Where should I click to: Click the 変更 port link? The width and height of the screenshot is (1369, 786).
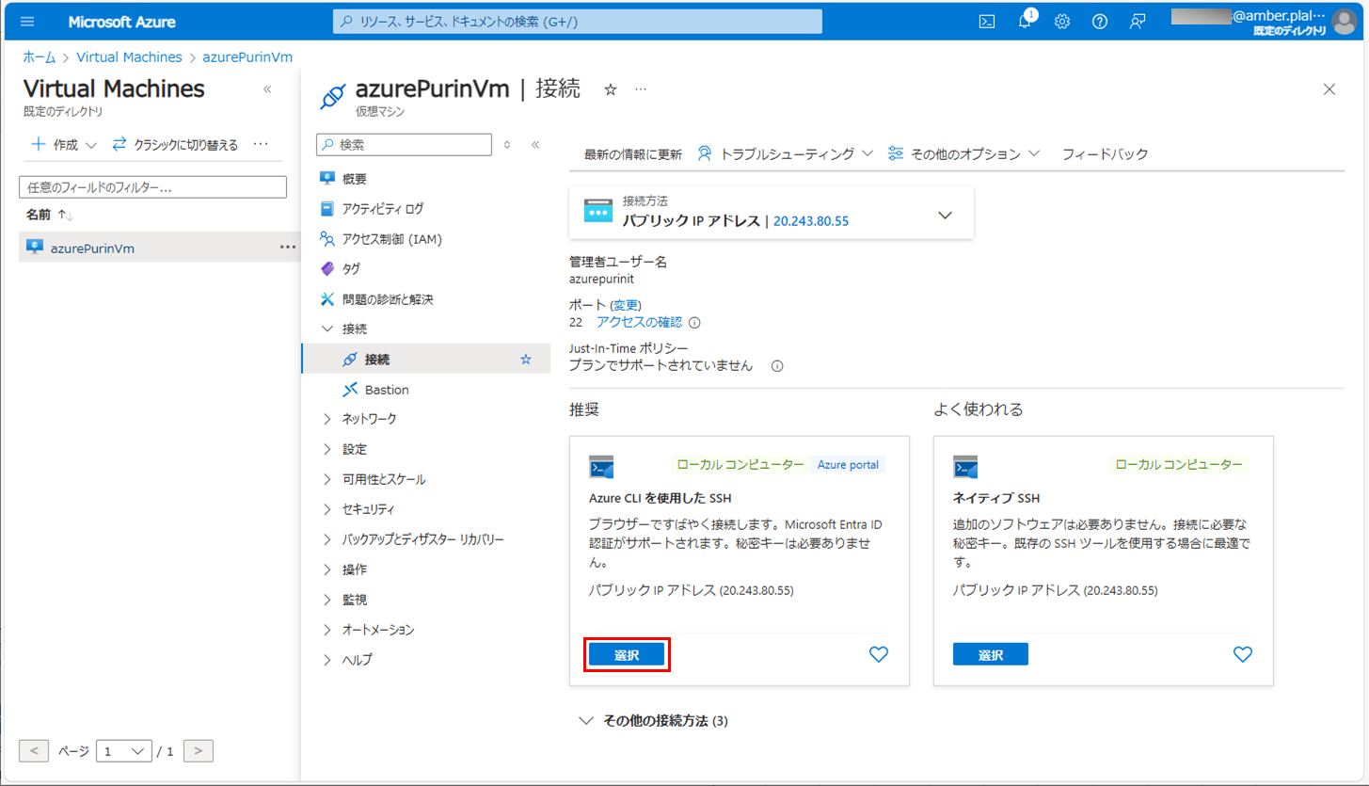(627, 305)
